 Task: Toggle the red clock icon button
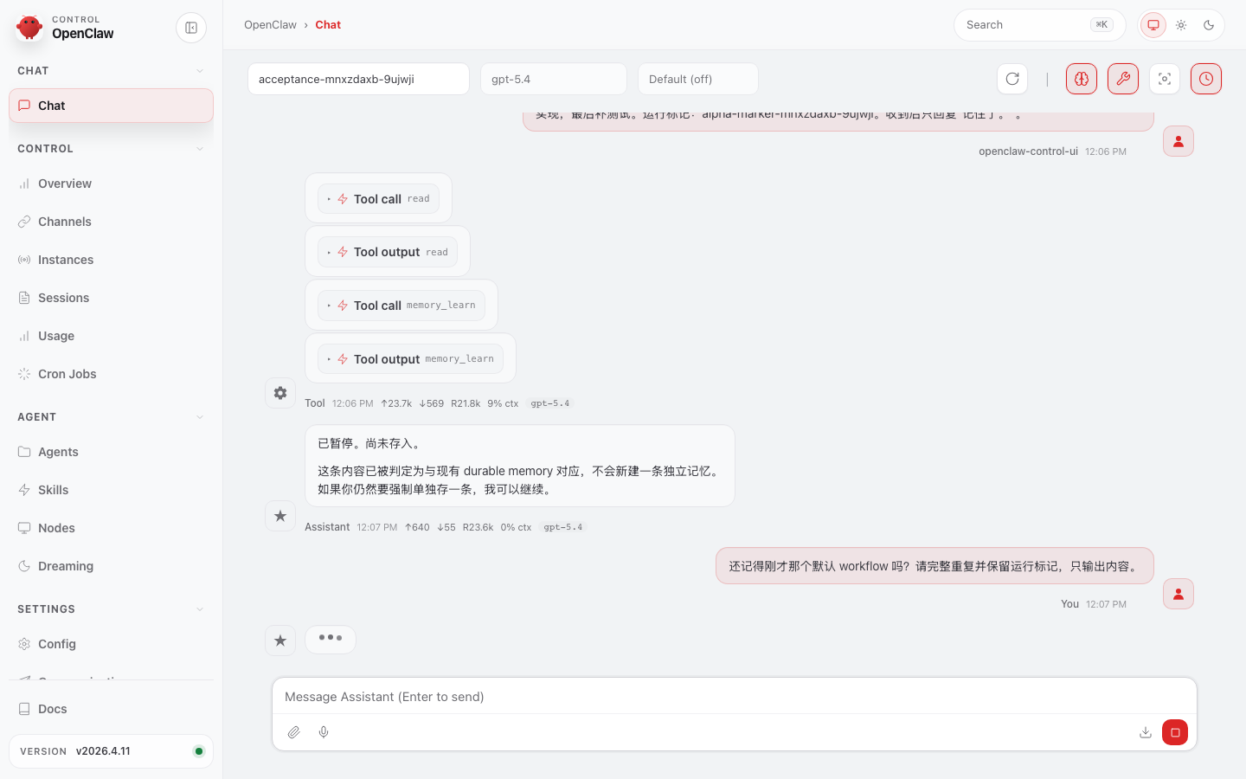[1206, 79]
